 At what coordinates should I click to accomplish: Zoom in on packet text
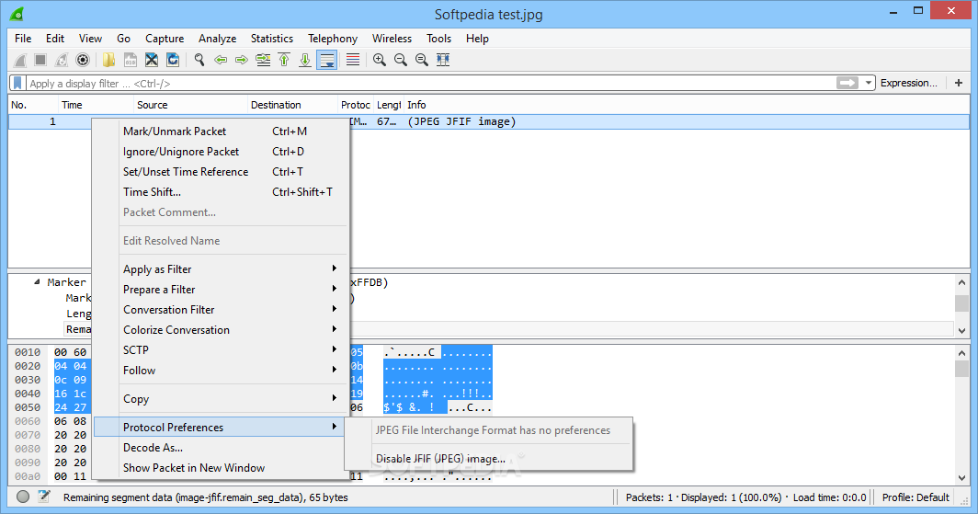coord(380,60)
